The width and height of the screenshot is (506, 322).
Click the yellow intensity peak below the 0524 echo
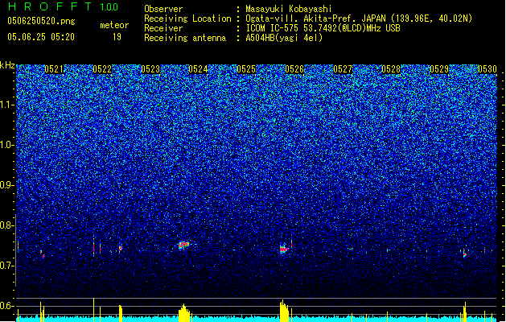184,312
